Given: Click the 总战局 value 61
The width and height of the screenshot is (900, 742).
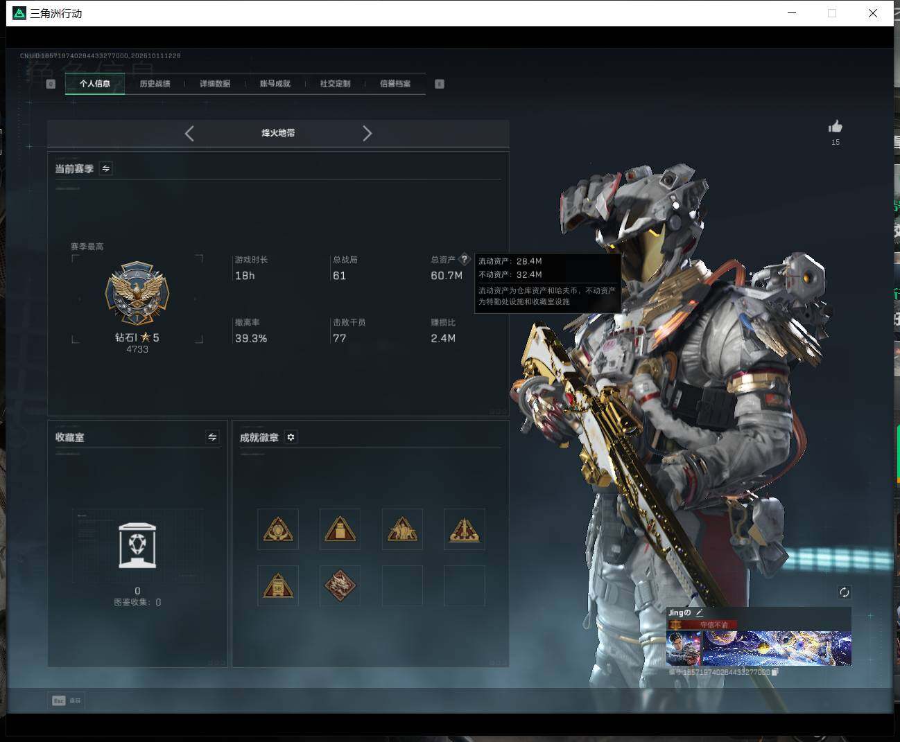Looking at the screenshot, I should (x=339, y=276).
